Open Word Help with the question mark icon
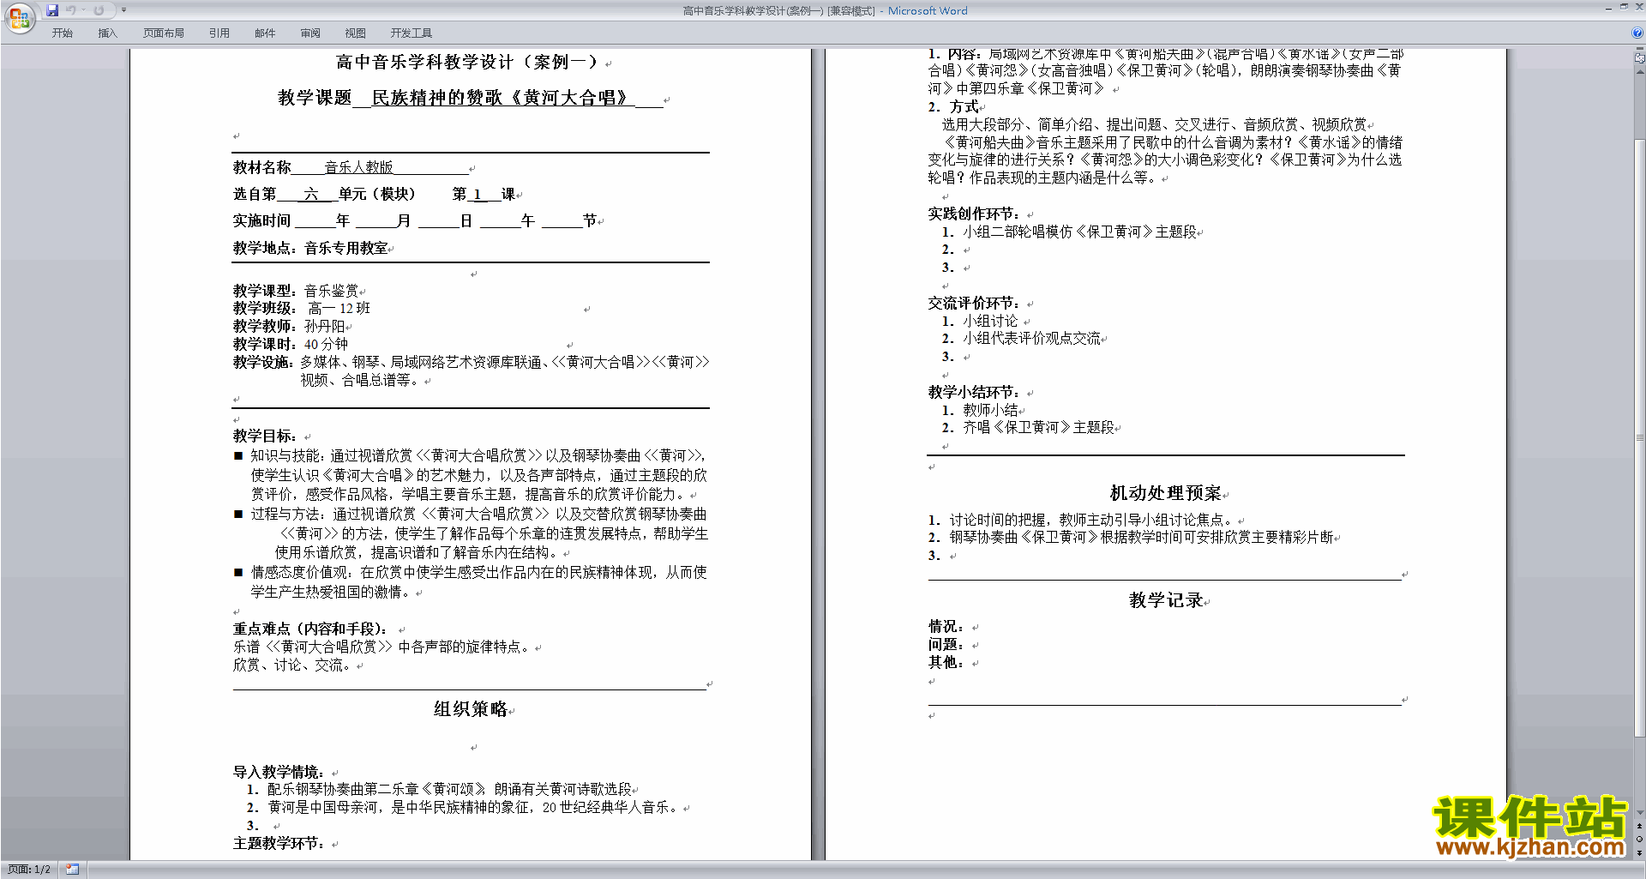1646x879 pixels. (x=1637, y=33)
